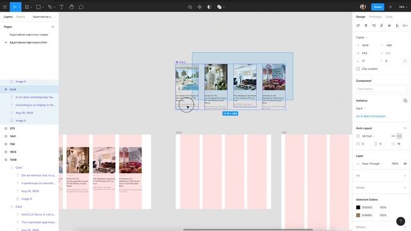
Task: Click align left icon
Action: [x=358, y=26]
